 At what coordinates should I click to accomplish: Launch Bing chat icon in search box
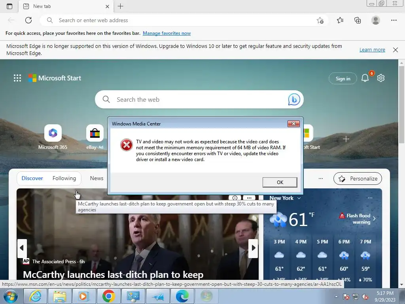click(x=294, y=99)
